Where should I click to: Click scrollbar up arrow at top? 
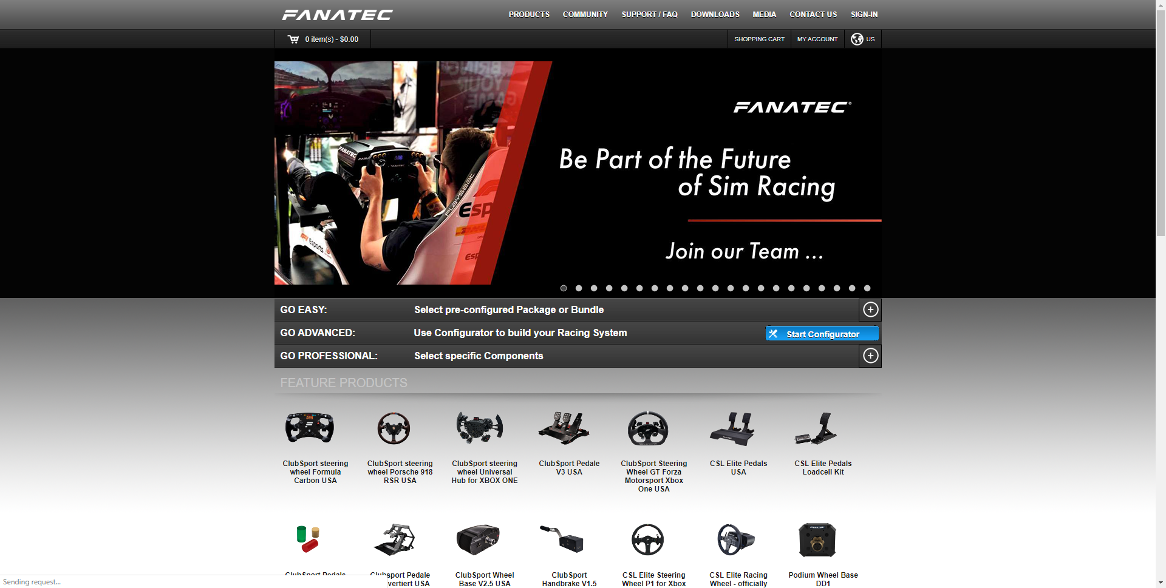1161,4
